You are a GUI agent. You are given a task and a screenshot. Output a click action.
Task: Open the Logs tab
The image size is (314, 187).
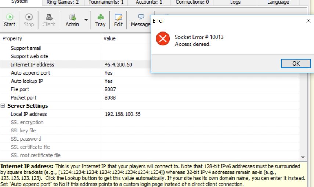pyautogui.click(x=235, y=2)
